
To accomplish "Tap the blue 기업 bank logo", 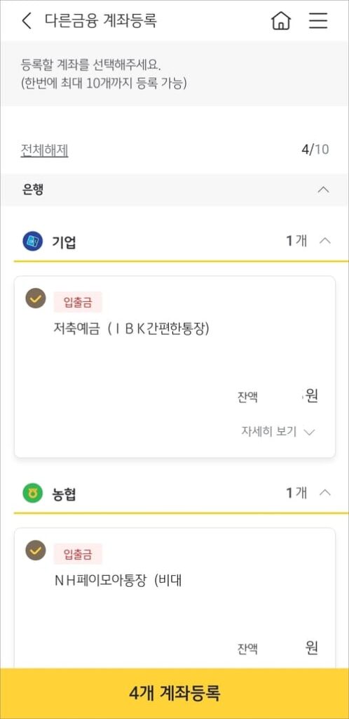I will click(x=32, y=242).
